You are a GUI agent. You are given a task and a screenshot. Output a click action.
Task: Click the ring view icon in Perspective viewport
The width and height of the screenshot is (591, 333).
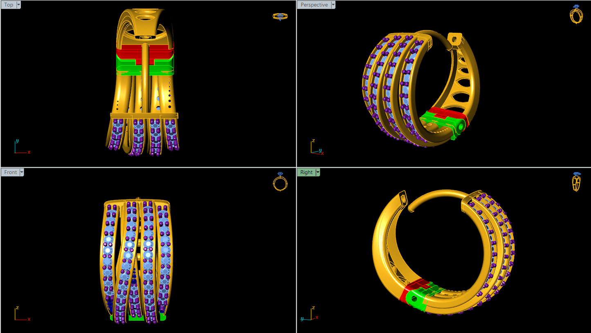(x=576, y=14)
